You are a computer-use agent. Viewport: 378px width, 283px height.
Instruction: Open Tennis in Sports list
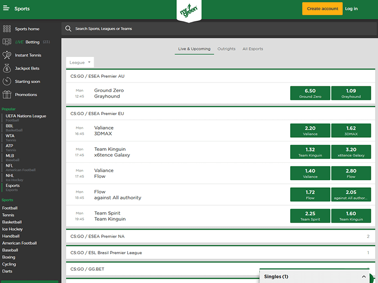[x=8, y=215]
